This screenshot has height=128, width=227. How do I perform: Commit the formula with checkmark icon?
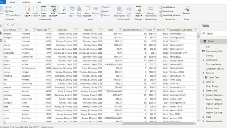13,25
